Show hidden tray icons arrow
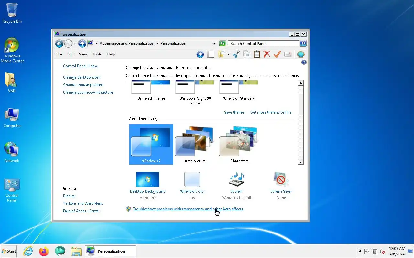 click(360, 251)
